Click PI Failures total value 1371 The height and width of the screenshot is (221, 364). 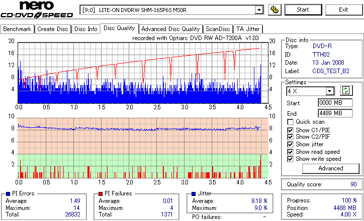click(167, 214)
